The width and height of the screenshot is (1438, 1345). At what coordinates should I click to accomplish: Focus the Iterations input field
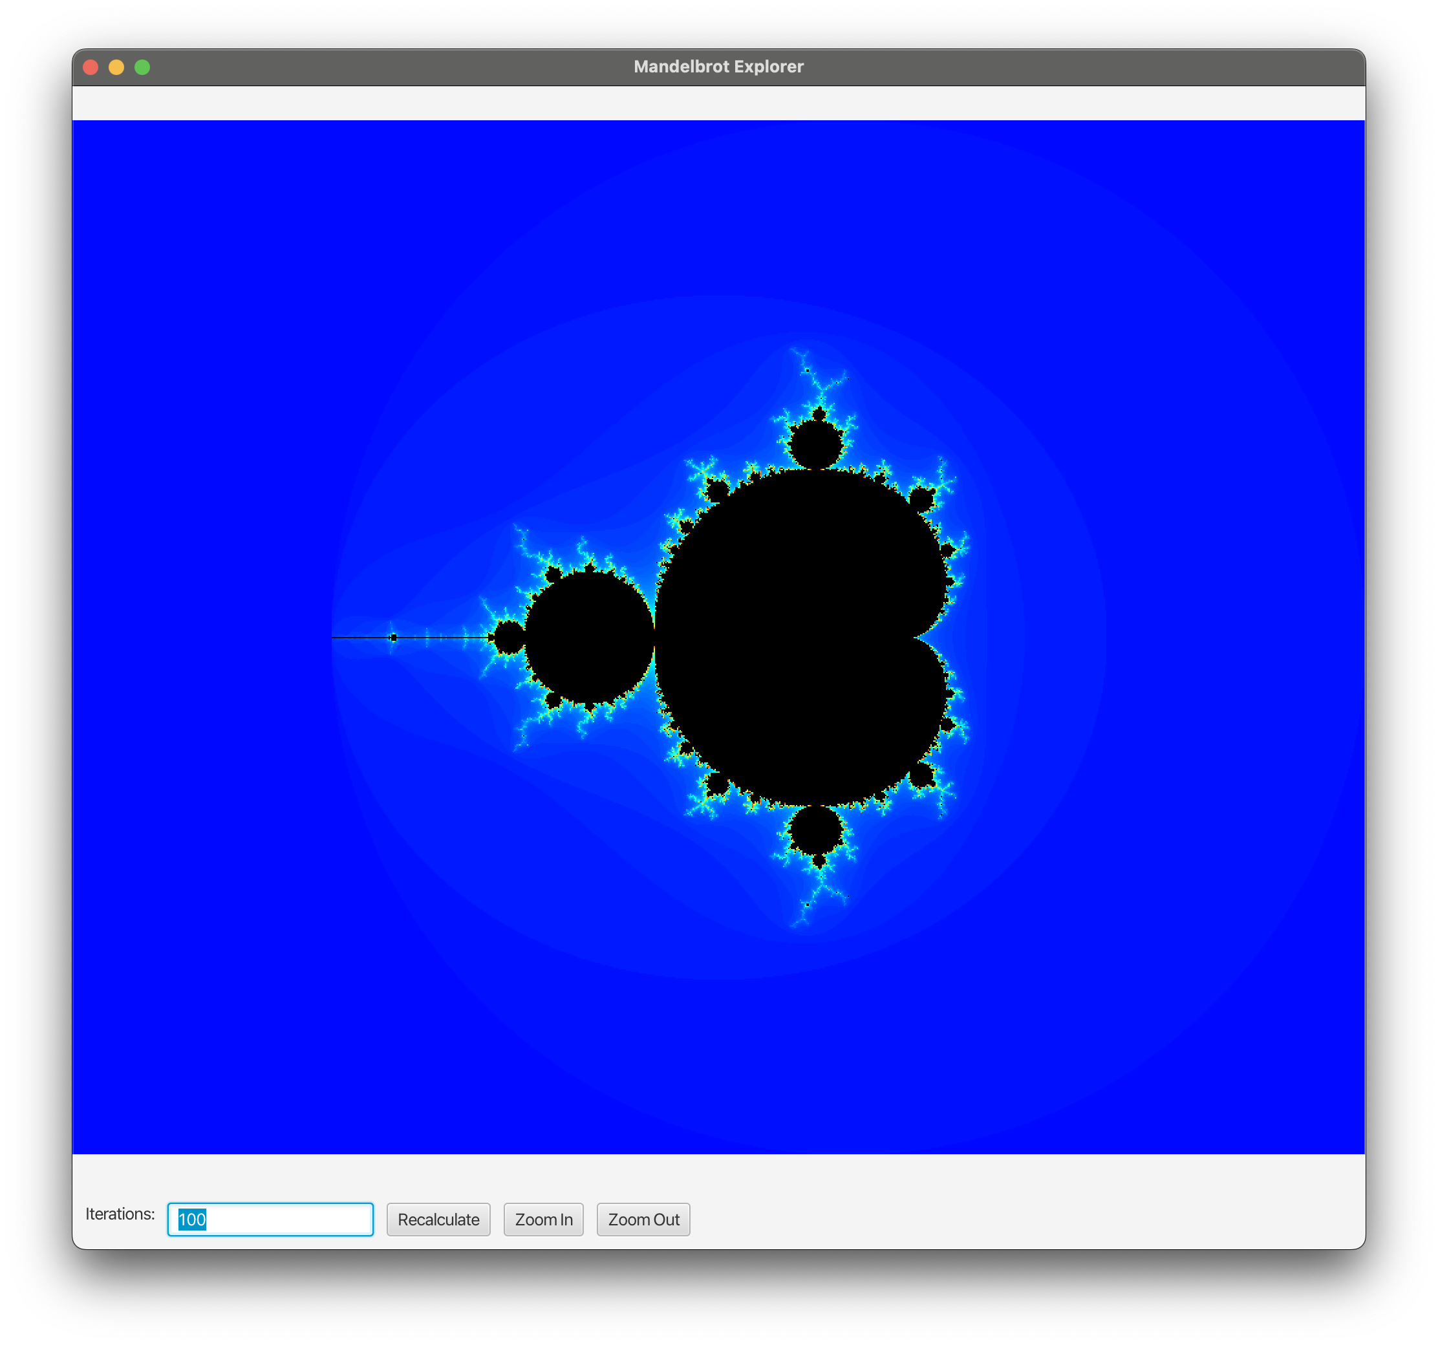270,1219
